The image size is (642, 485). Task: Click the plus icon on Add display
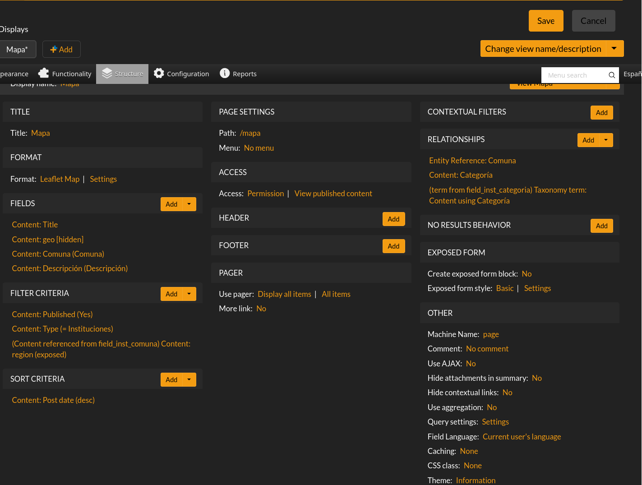click(x=54, y=50)
